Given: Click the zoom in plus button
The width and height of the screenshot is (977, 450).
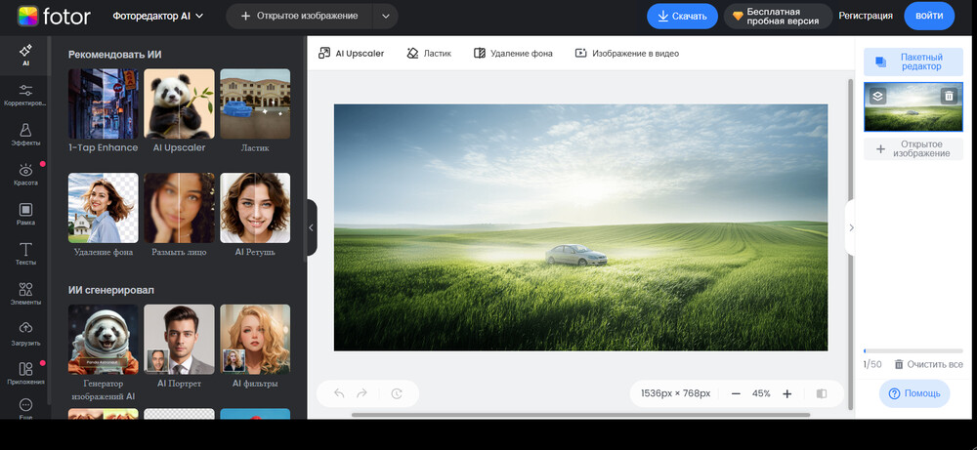Looking at the screenshot, I should pos(787,393).
